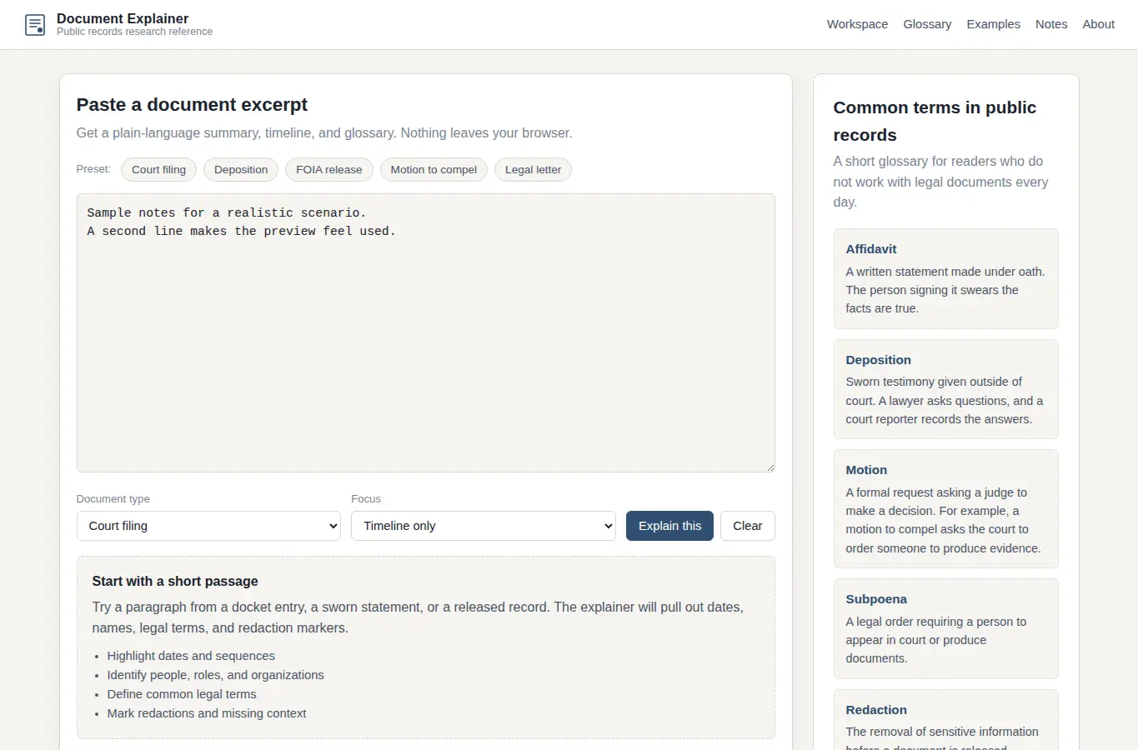Choose the Deposition preset chip
Image resolution: width=1138 pixels, height=750 pixels.
click(x=241, y=169)
